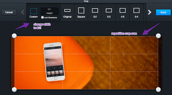Select the Square crop preset

click(x=81, y=11)
